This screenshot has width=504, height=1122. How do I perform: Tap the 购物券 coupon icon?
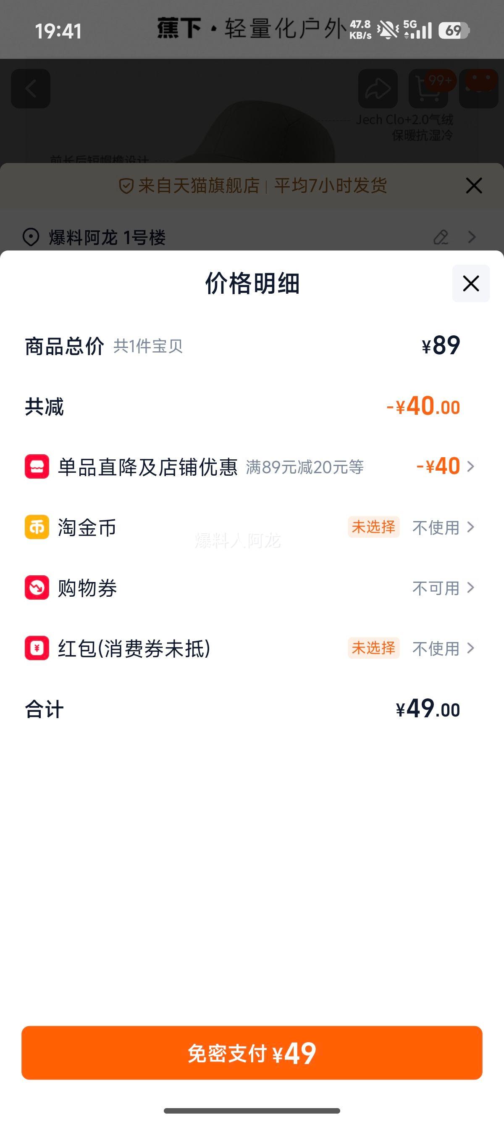[x=37, y=587]
